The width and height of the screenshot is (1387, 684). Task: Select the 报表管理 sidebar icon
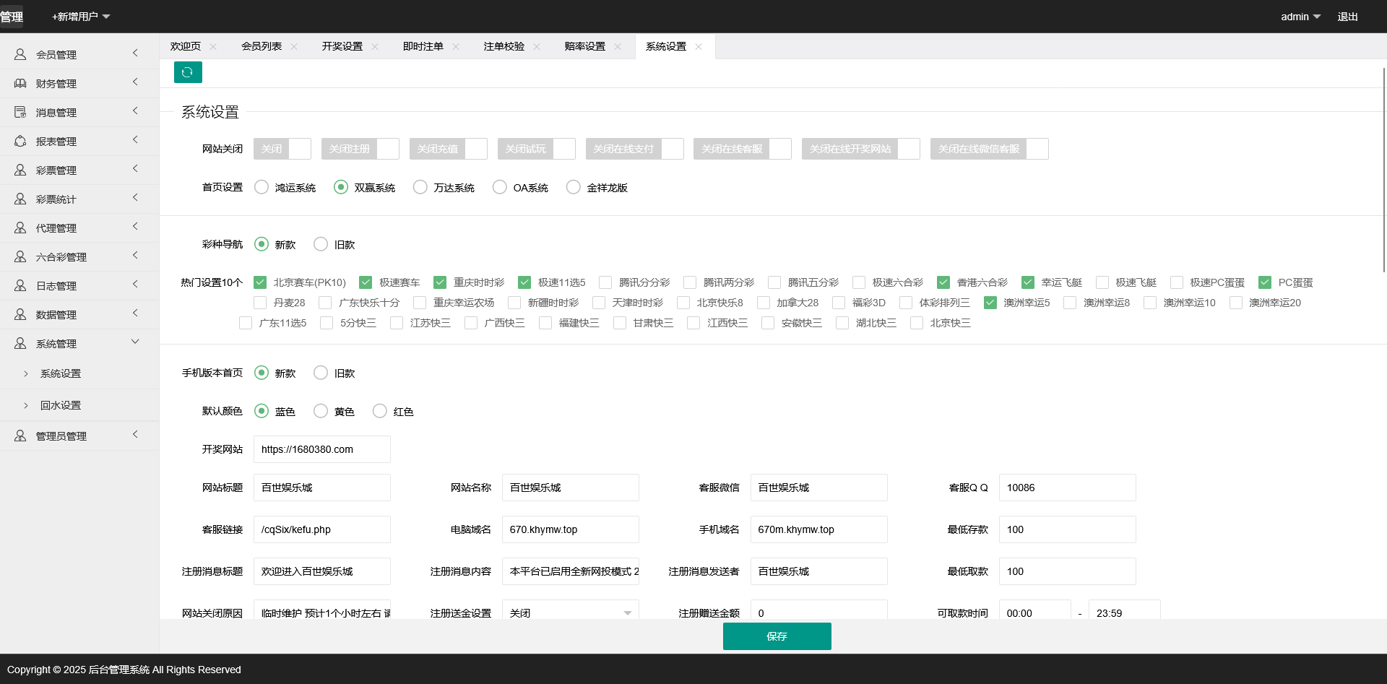[20, 141]
